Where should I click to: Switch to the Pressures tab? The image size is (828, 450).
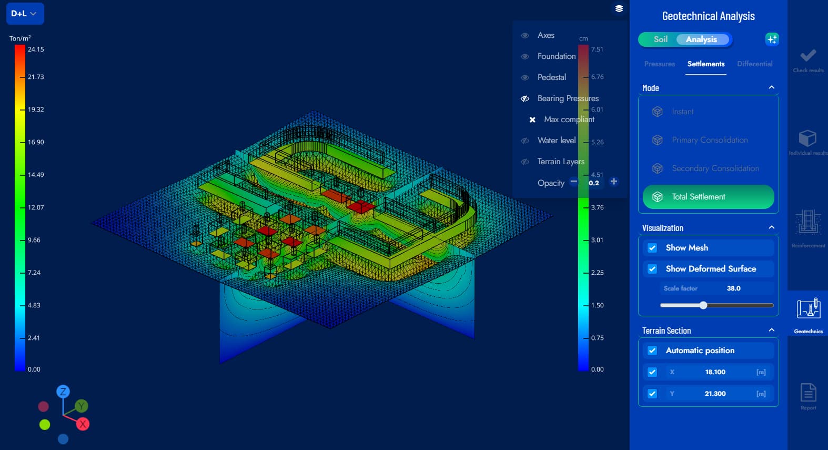(659, 64)
